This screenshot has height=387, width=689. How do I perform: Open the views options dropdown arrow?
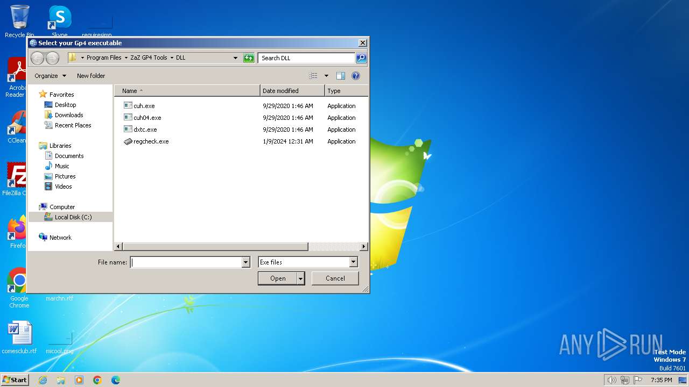pos(326,76)
